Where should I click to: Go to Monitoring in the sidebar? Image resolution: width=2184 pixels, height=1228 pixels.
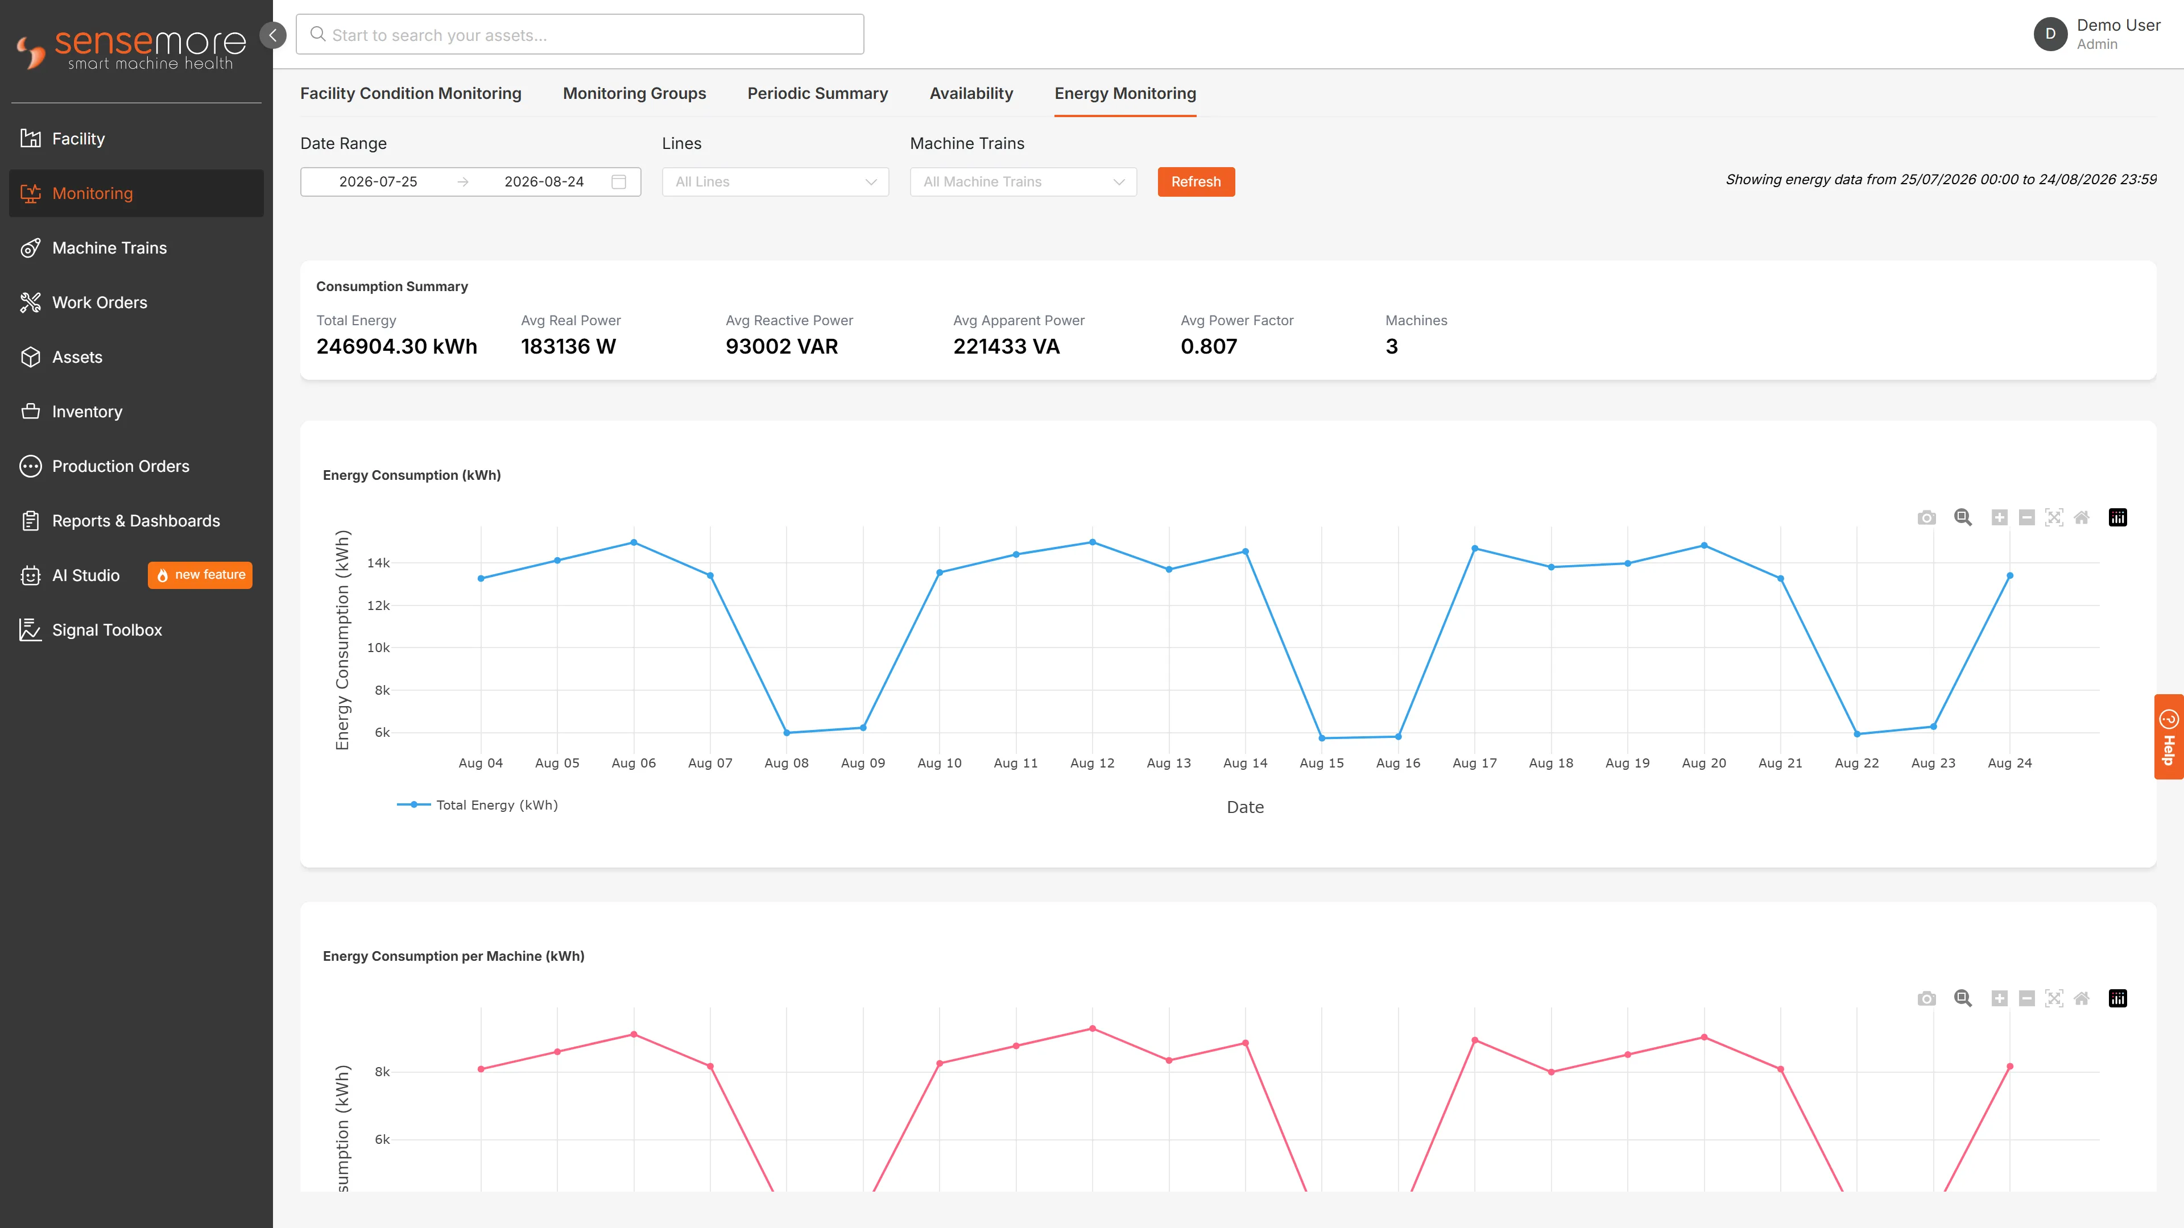[x=136, y=193]
